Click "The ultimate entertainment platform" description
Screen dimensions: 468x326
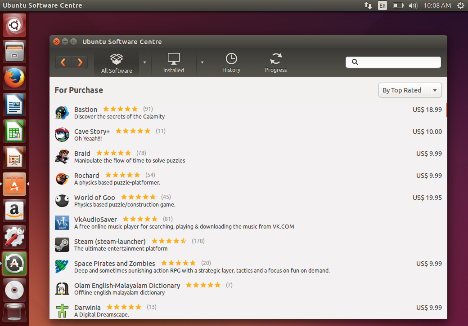click(121, 249)
